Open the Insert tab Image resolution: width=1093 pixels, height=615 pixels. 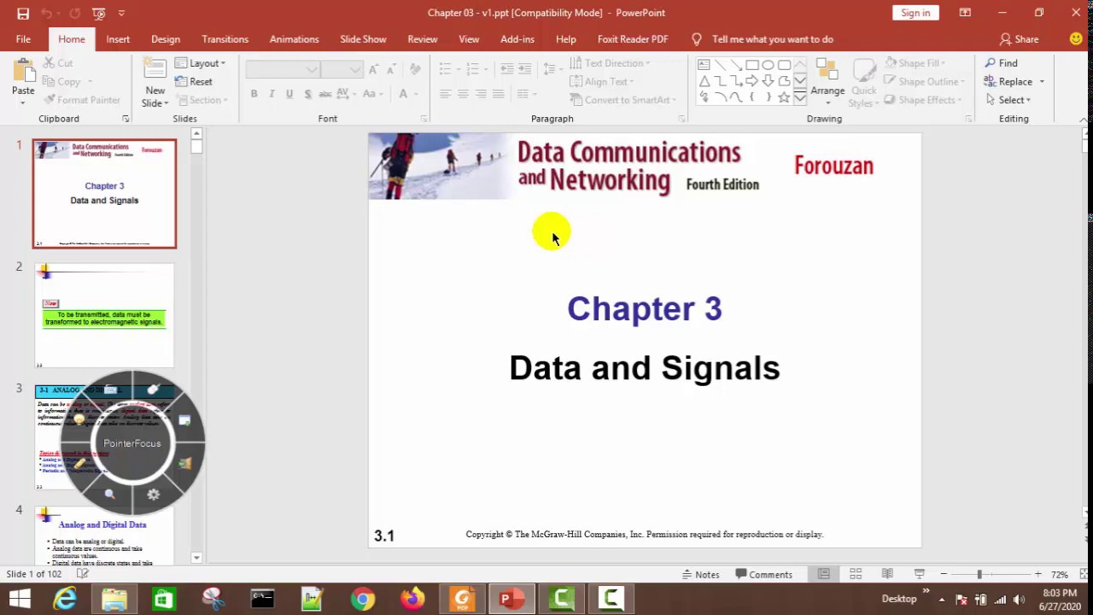click(x=118, y=39)
